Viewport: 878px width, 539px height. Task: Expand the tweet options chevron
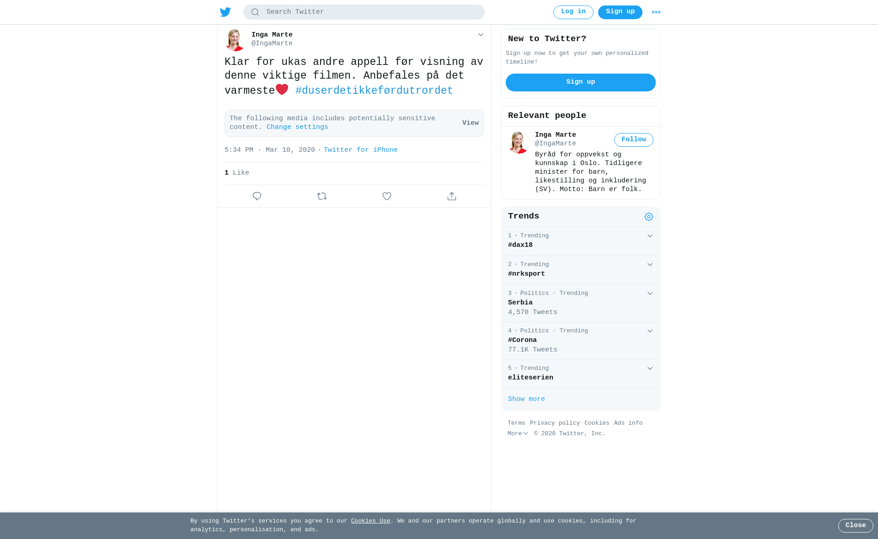[x=481, y=35]
